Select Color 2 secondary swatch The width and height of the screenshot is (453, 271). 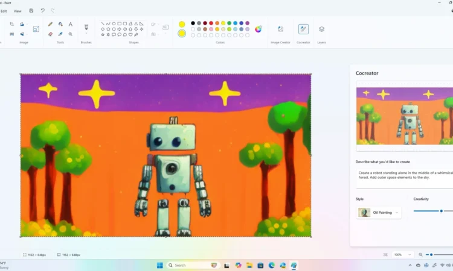tap(182, 34)
